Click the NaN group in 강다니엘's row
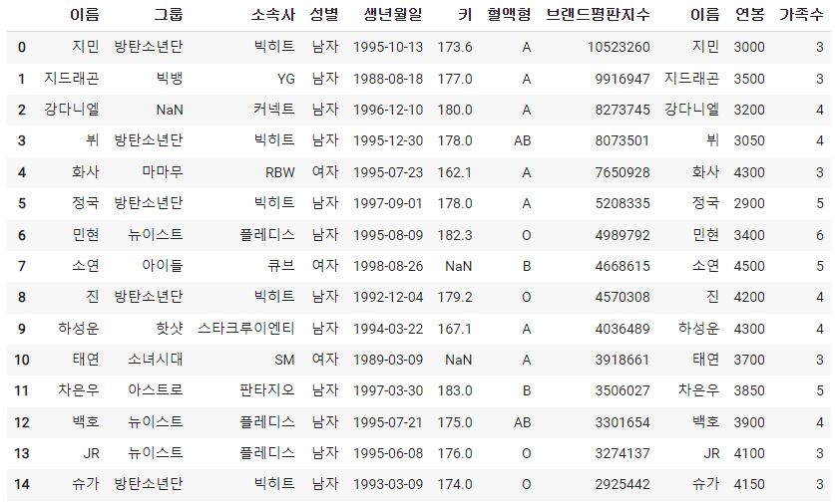Viewport: 835px width, 502px height. [170, 111]
